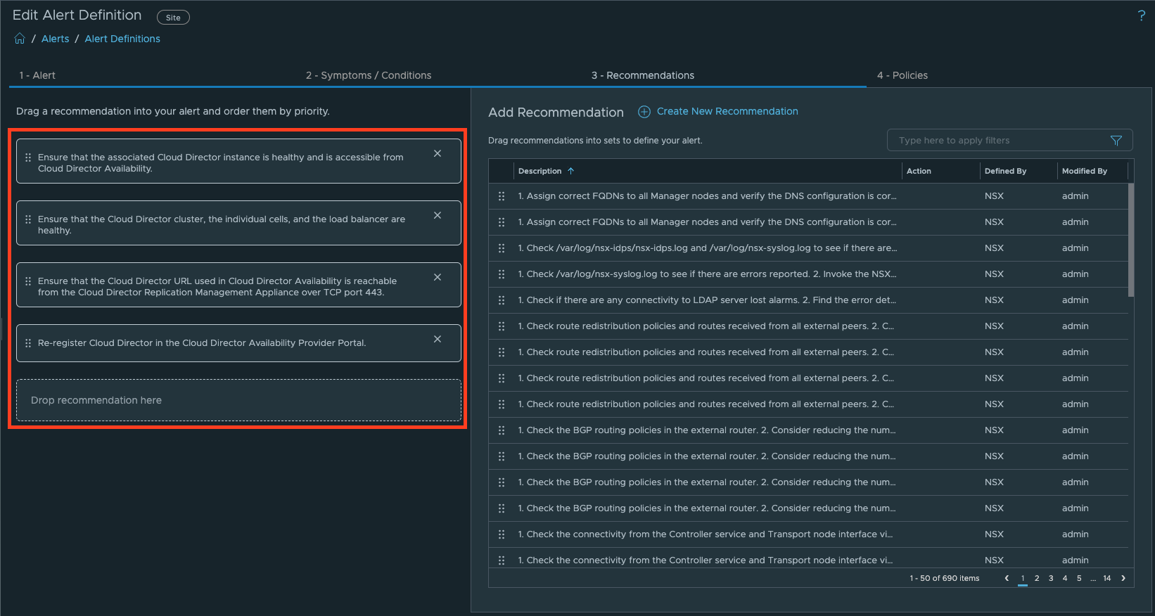This screenshot has height=616, width=1155.
Task: Open the help question mark icon
Action: [x=1141, y=15]
